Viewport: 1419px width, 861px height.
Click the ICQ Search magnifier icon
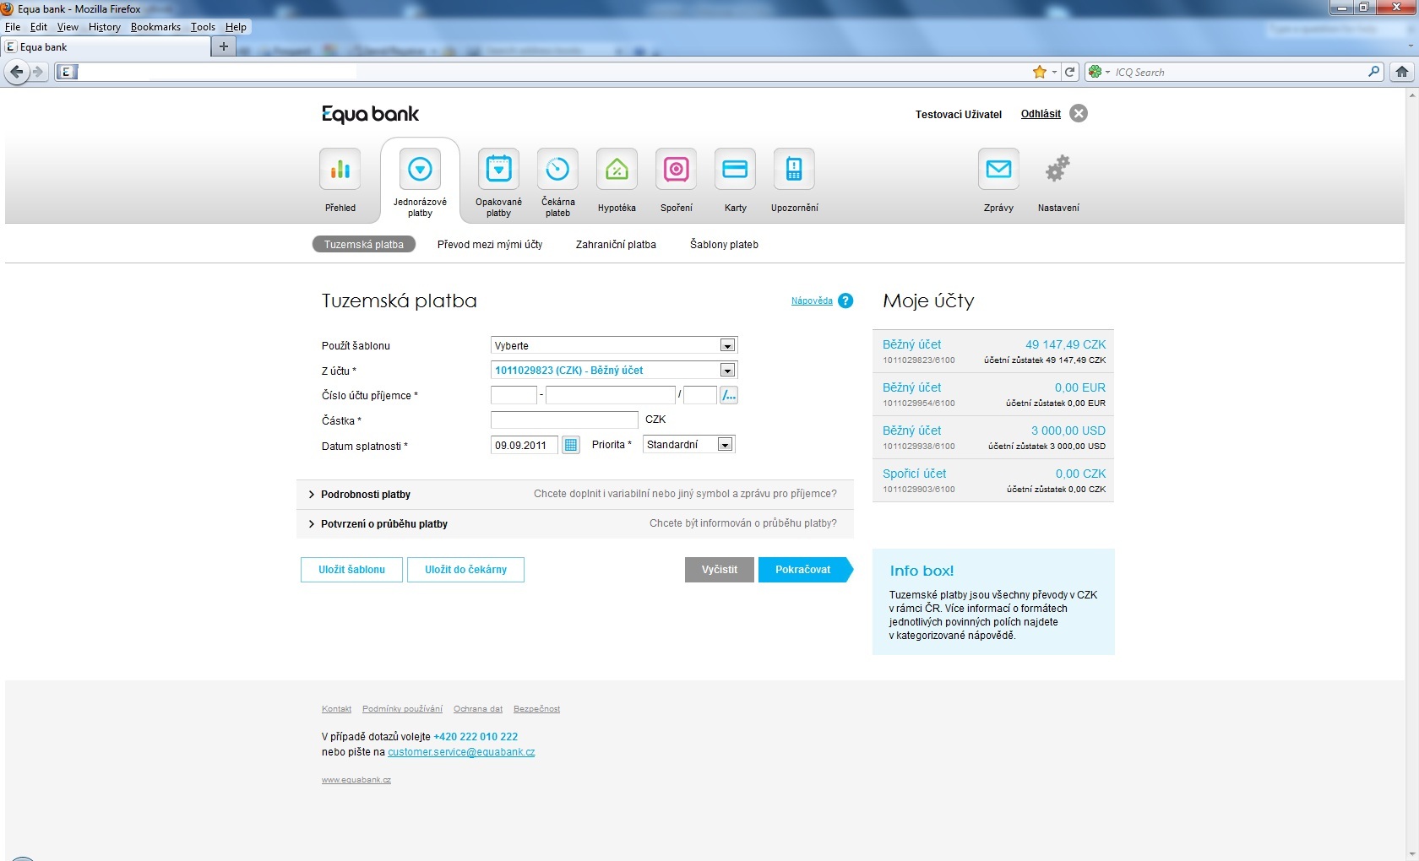pos(1374,72)
